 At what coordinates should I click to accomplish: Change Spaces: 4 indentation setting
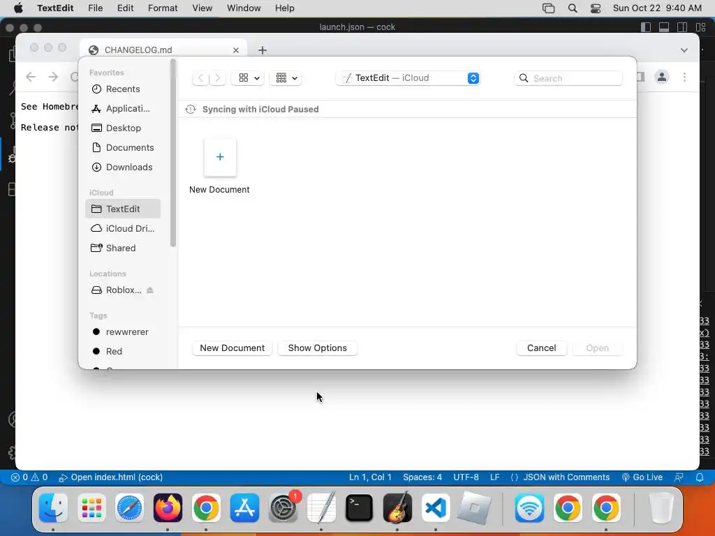point(422,477)
